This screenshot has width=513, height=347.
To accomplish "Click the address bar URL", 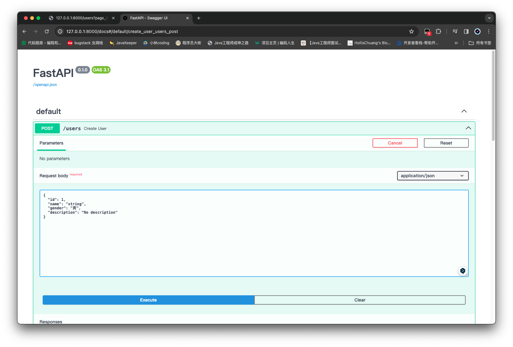I will [122, 31].
